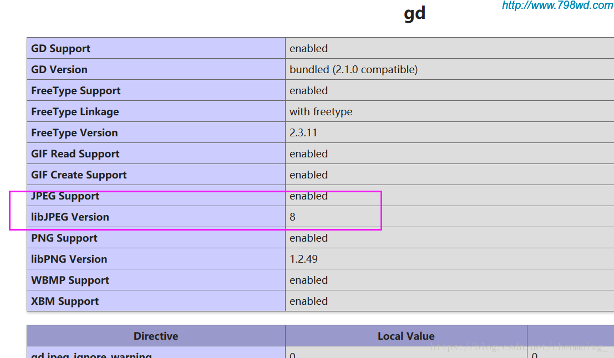Click 'enabled' value in XBM Support row

click(308, 301)
